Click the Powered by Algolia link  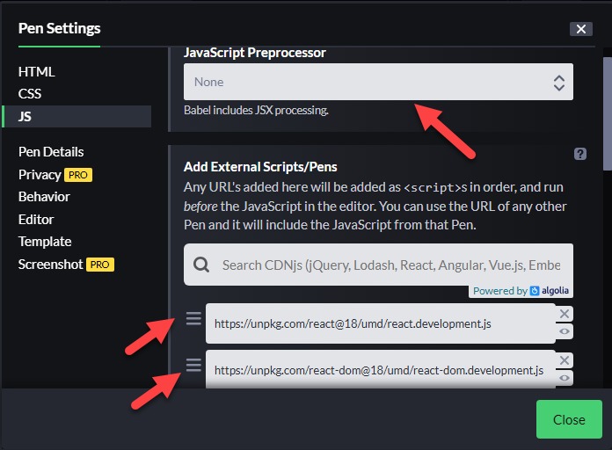click(x=521, y=291)
